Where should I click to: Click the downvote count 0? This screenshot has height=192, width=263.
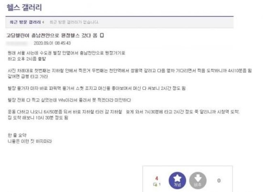(219, 181)
